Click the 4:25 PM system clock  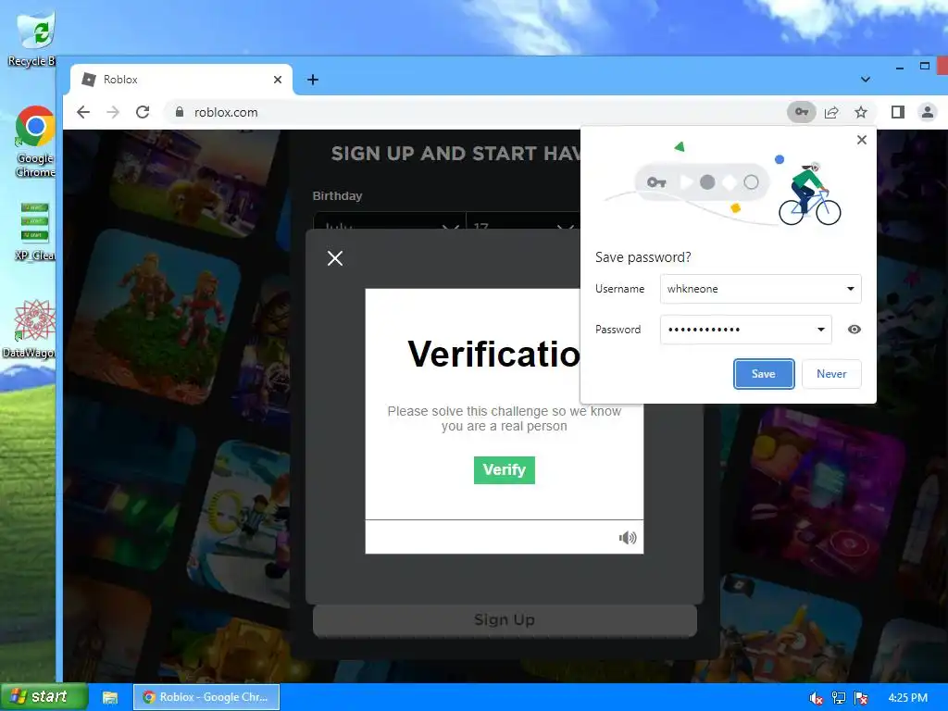coord(907,698)
